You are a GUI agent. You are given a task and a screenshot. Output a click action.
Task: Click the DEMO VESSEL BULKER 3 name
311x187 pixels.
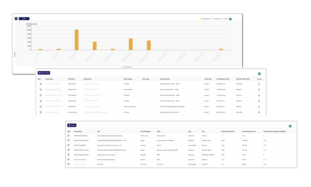pyautogui.click(x=82, y=155)
